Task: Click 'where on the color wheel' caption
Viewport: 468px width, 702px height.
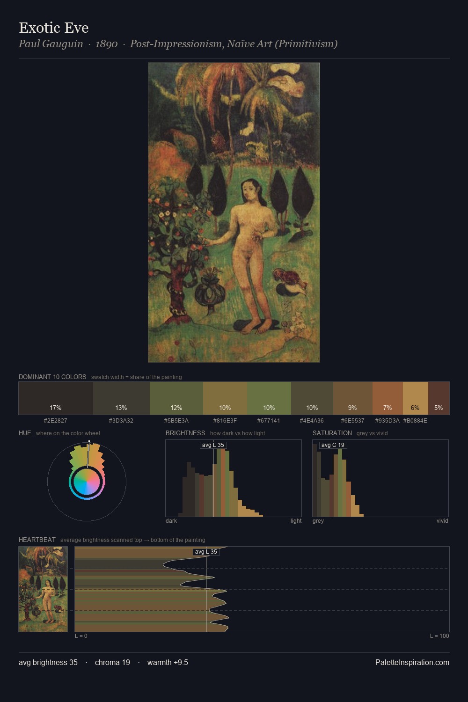Action: tap(68, 433)
